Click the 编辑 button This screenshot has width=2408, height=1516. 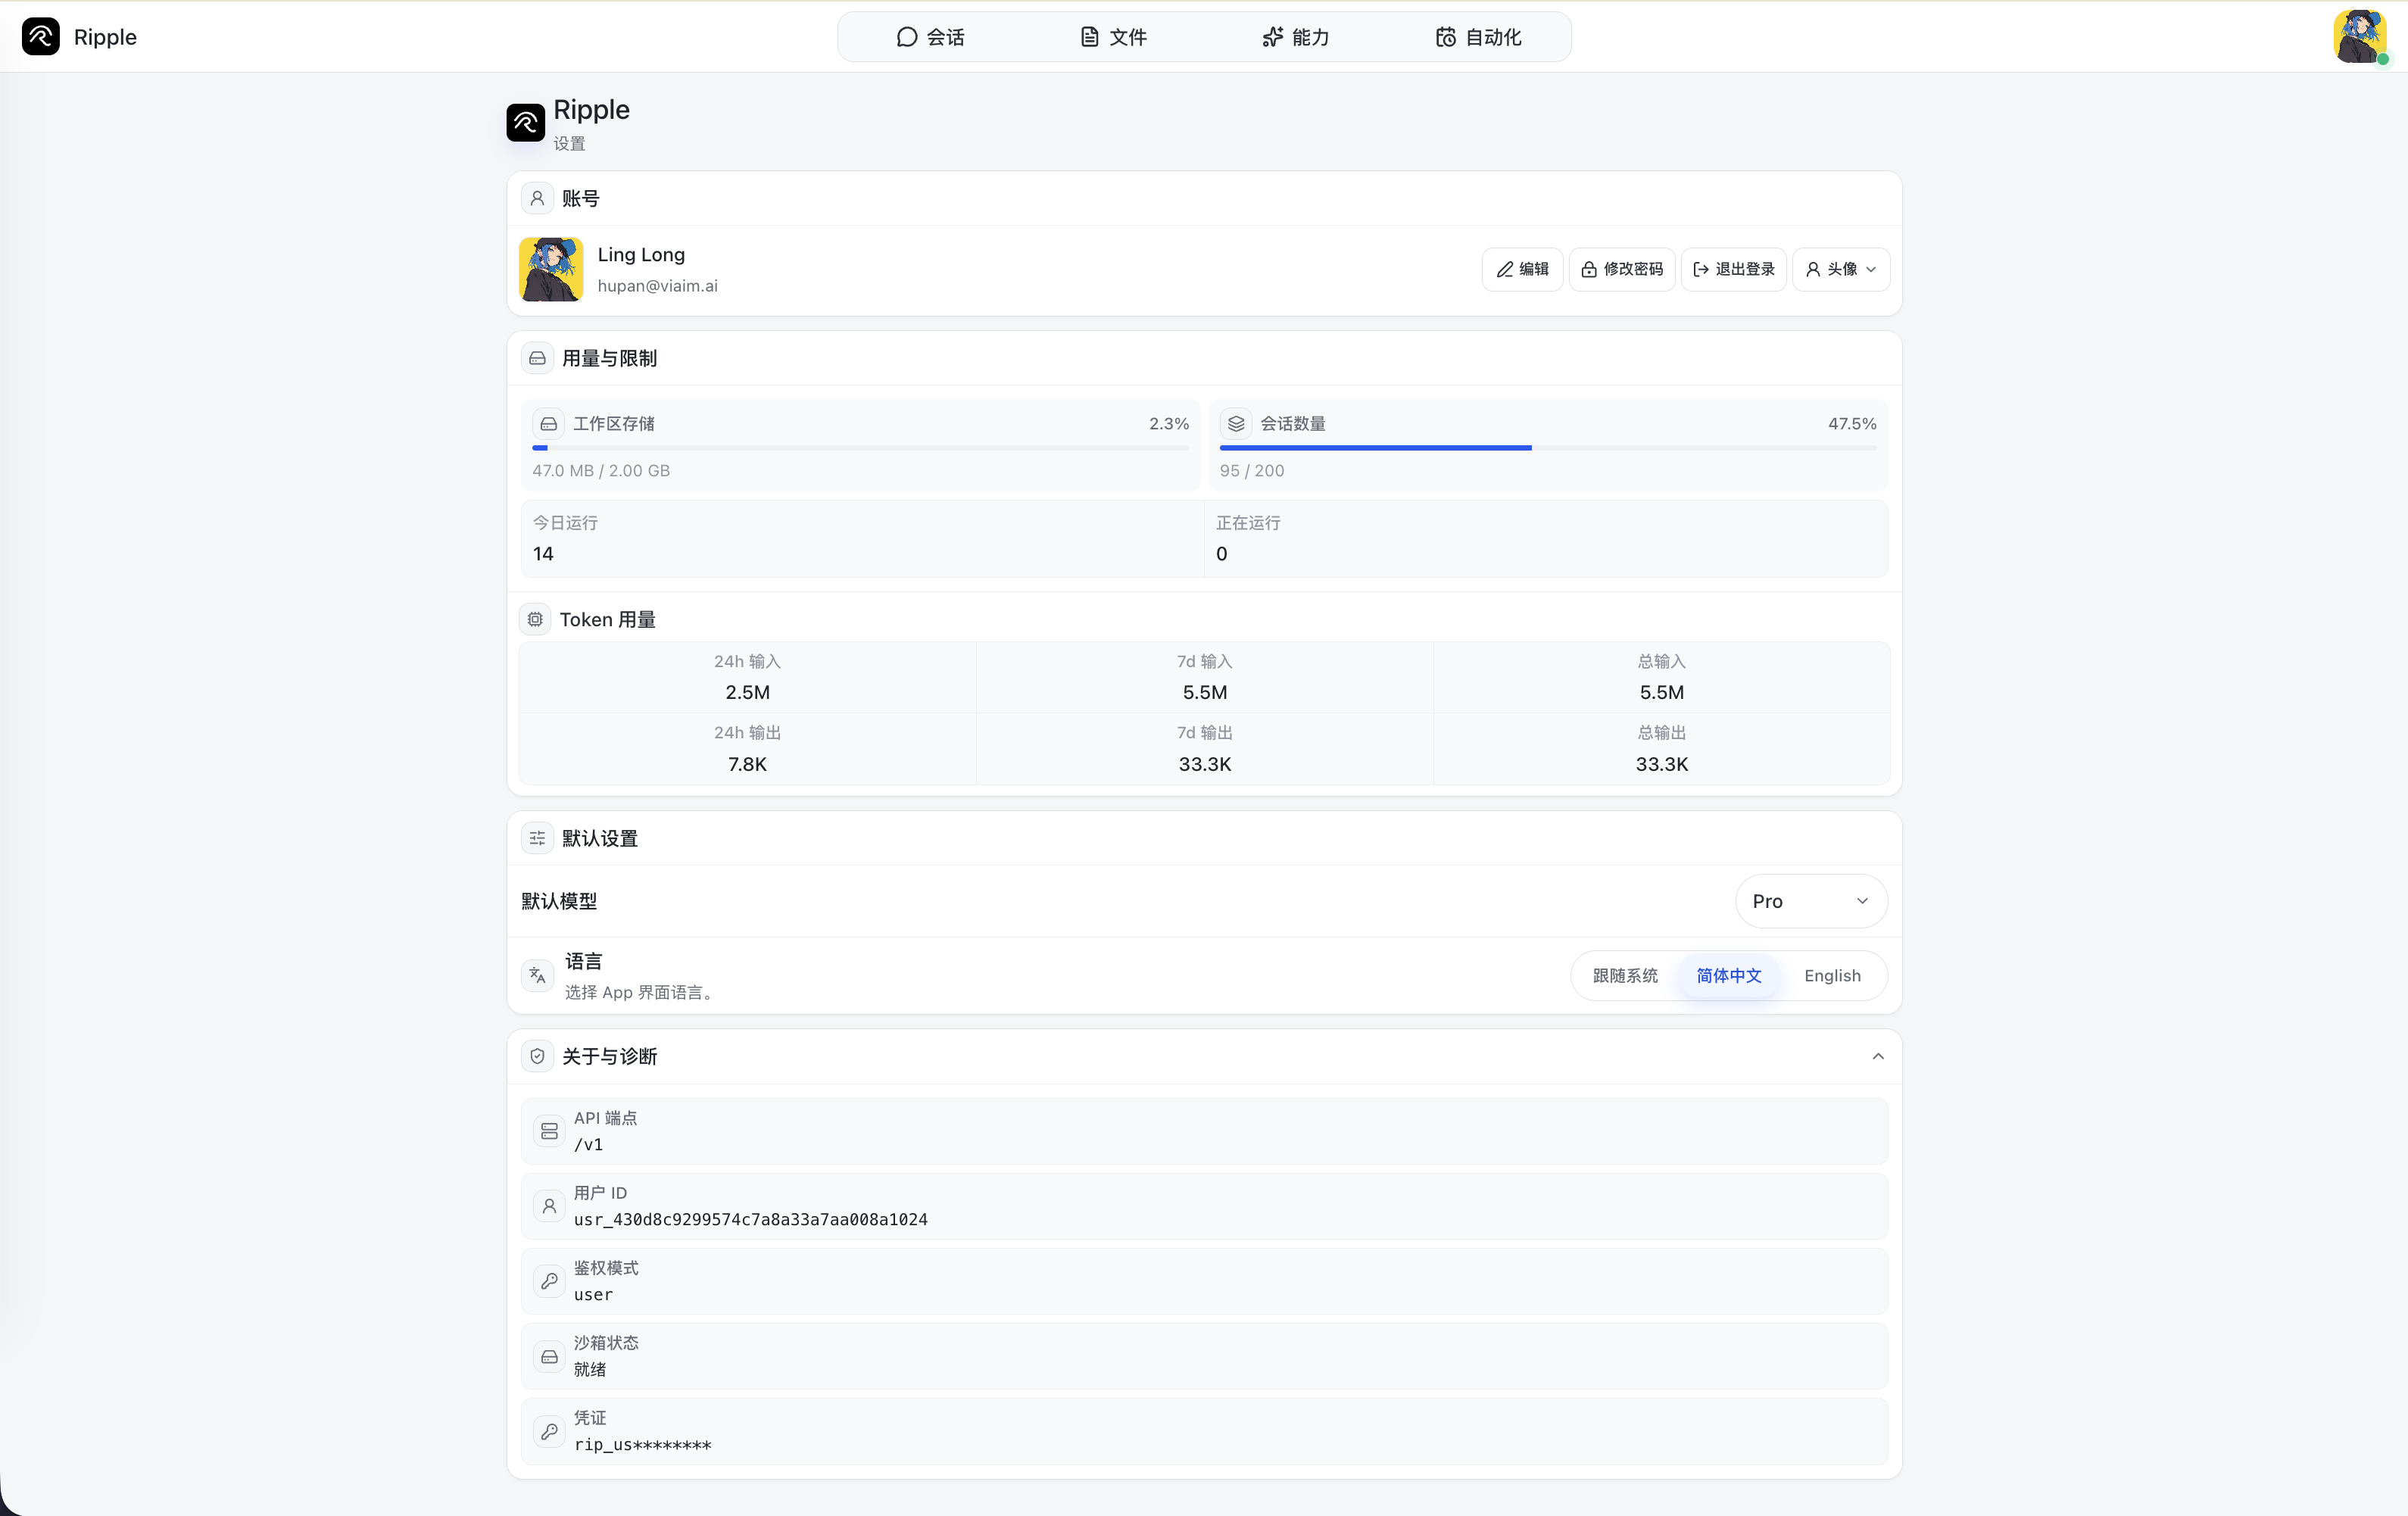[1522, 269]
